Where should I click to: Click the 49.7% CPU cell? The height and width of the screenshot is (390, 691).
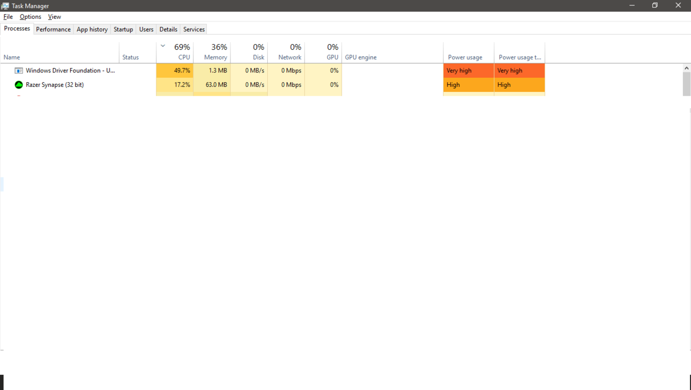175,71
